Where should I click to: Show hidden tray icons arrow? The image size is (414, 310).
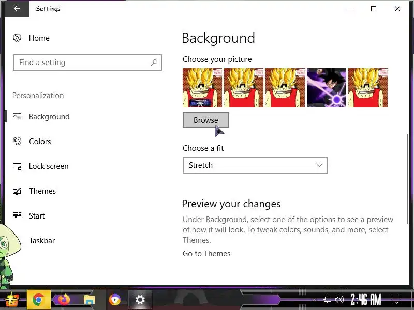(315, 300)
